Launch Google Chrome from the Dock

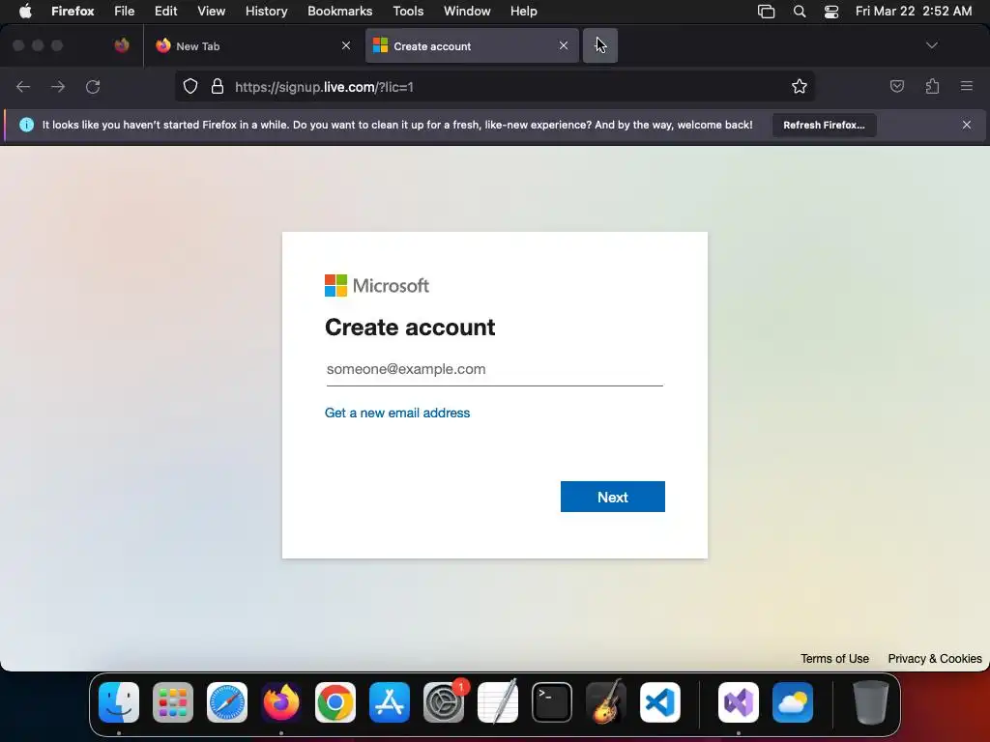(x=335, y=702)
